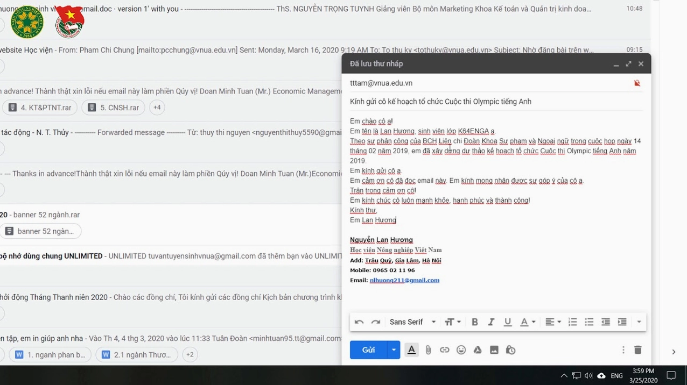
Task: Open the 4. KT&PTNT.rar attachment chip
Action: click(40, 108)
